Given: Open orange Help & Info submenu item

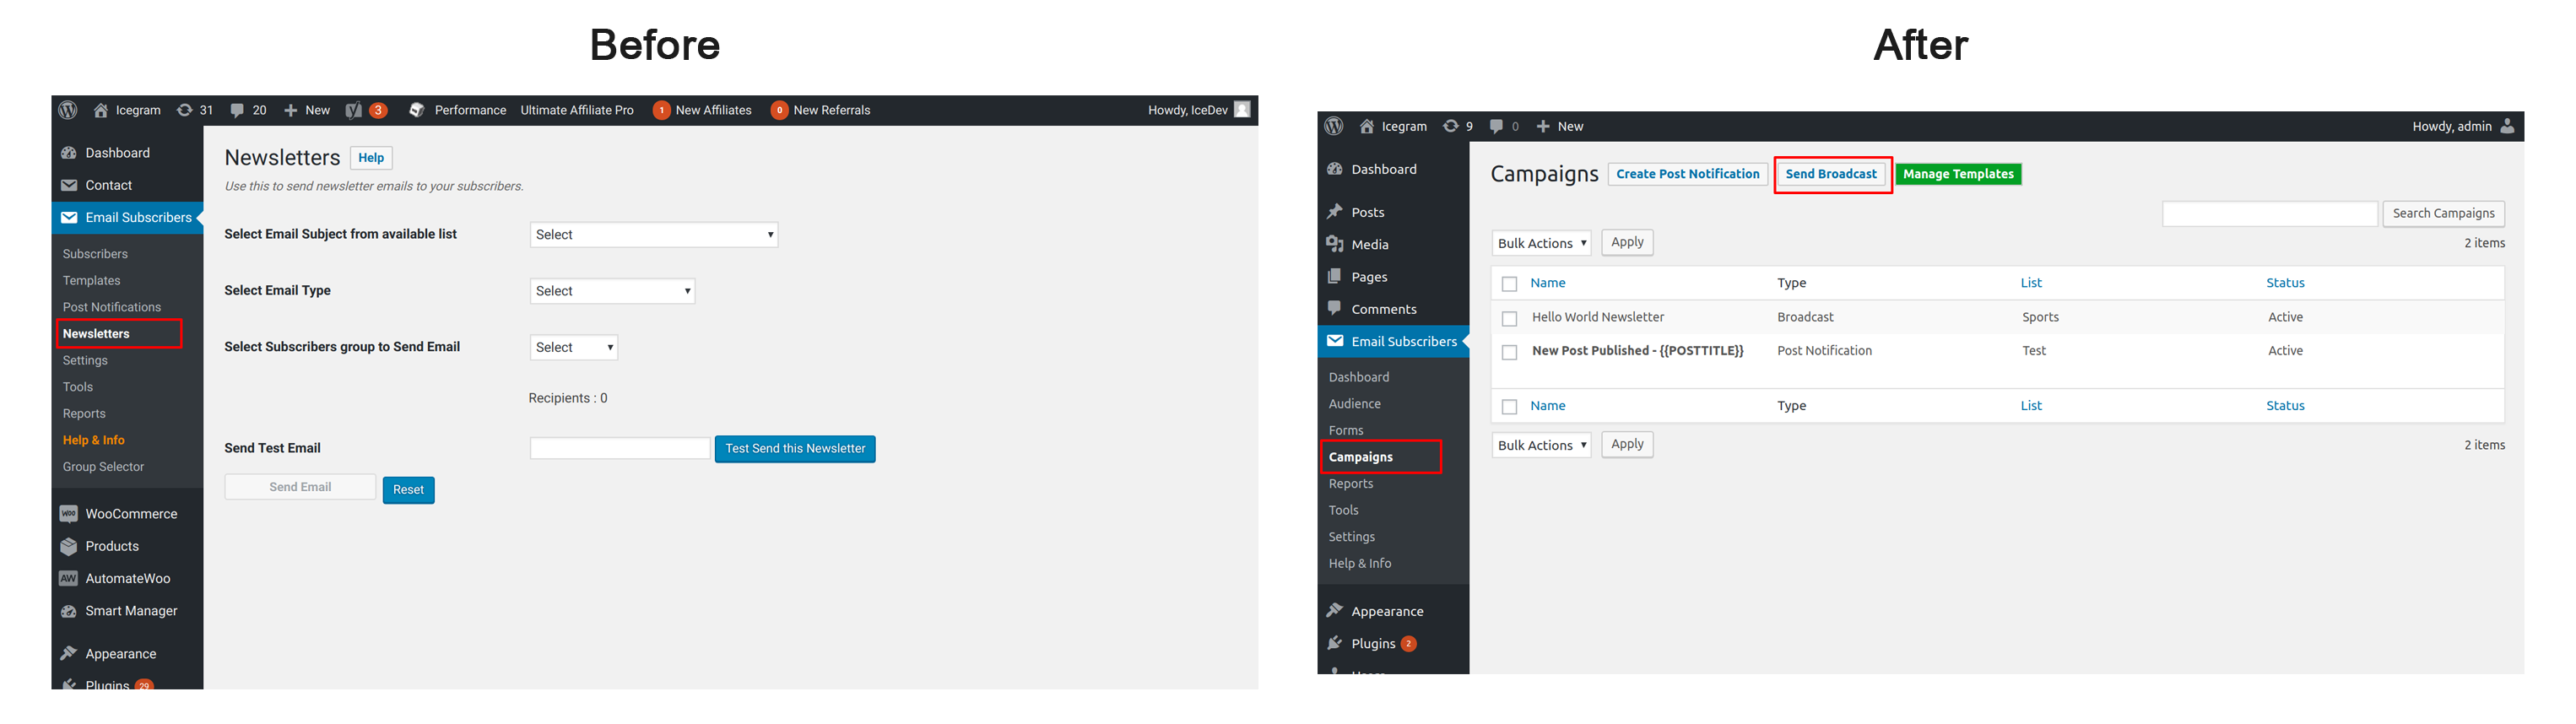Looking at the screenshot, I should click(x=94, y=440).
